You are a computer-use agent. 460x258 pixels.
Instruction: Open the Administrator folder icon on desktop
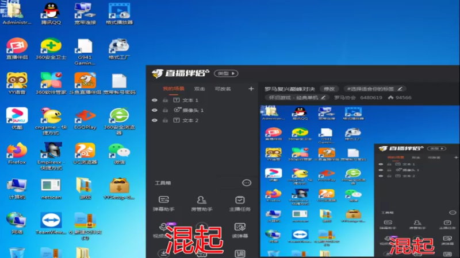16,13
